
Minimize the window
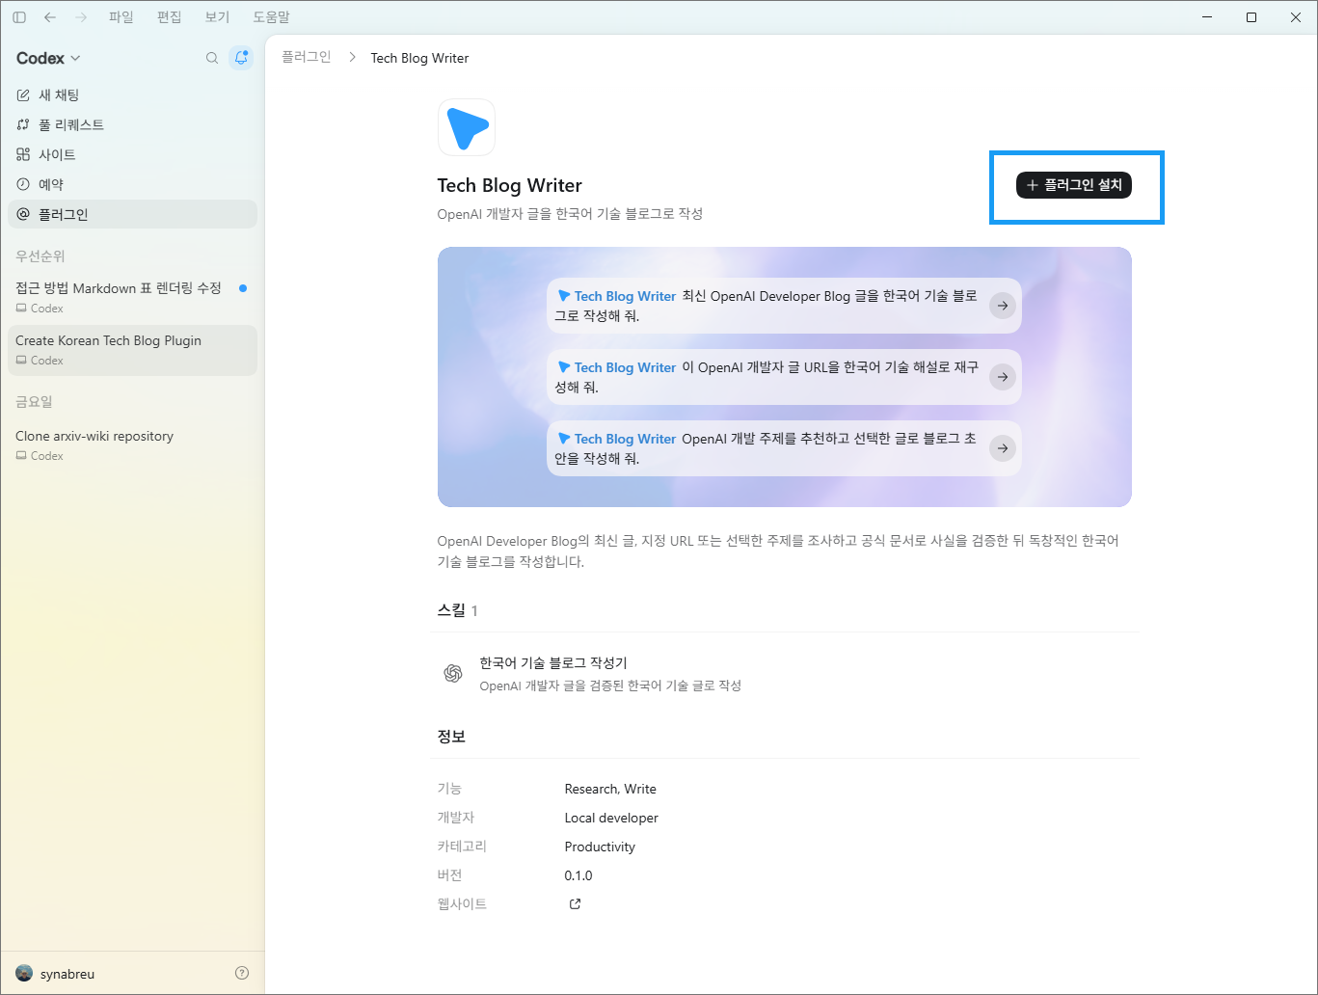coord(1207,17)
